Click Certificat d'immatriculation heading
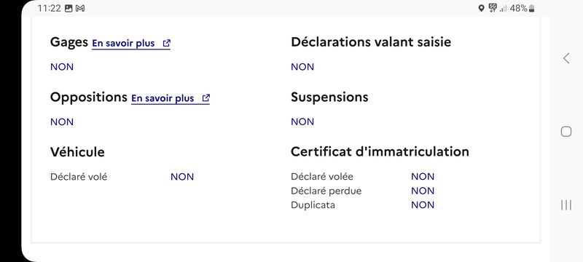583x262 pixels. coord(380,152)
